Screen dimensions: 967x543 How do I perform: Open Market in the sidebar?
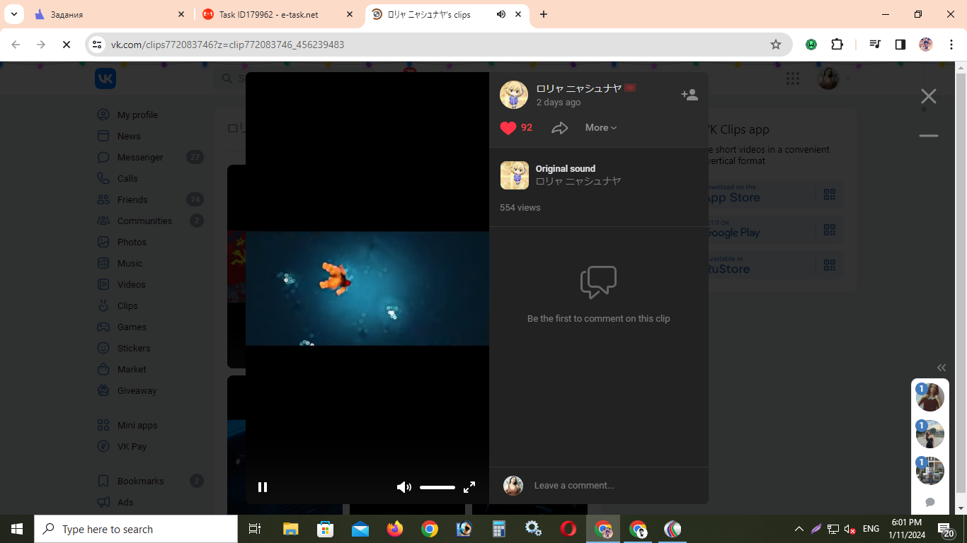132,369
